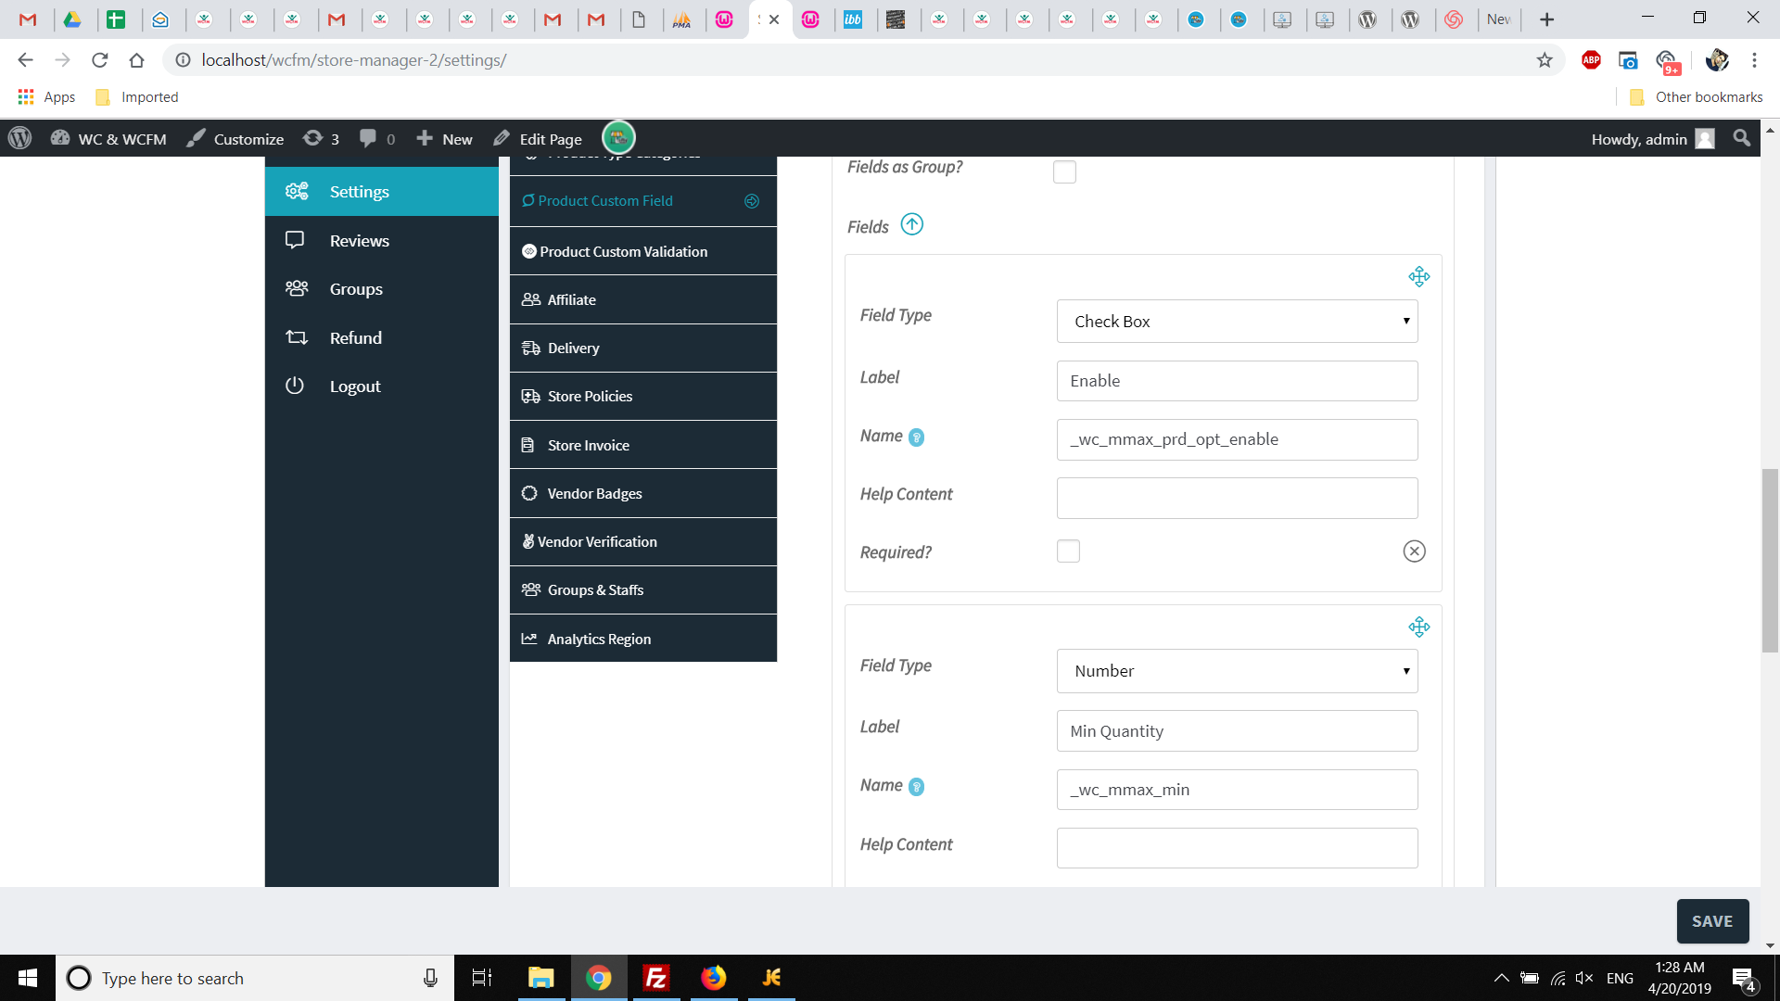The height and width of the screenshot is (1001, 1780).
Task: Click the Windows Start button
Action: point(28,978)
